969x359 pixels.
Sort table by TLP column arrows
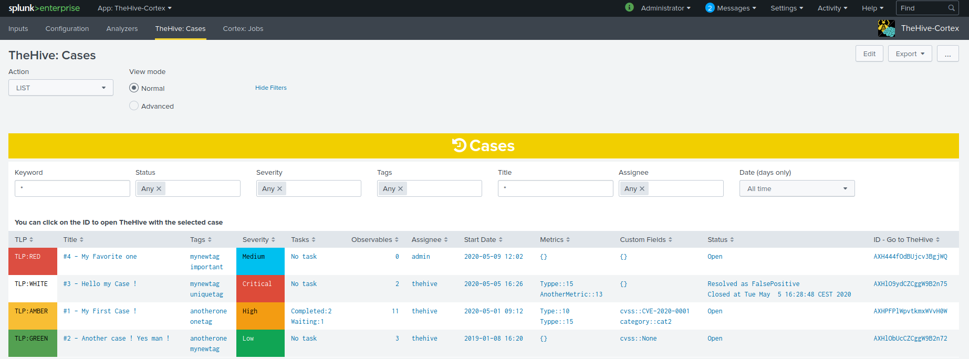pyautogui.click(x=32, y=239)
